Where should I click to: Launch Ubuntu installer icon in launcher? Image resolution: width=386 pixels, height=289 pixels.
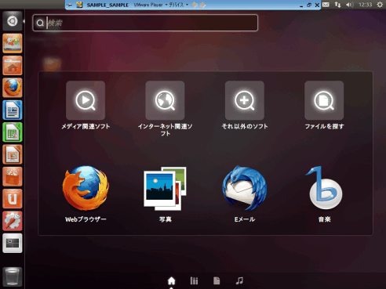pyautogui.click(x=13, y=43)
